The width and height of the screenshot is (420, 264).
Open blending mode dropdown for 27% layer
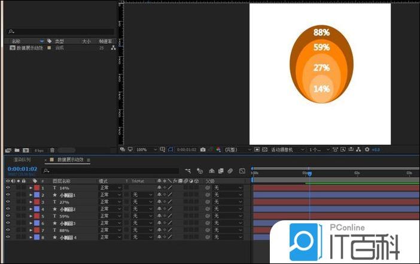(110, 202)
